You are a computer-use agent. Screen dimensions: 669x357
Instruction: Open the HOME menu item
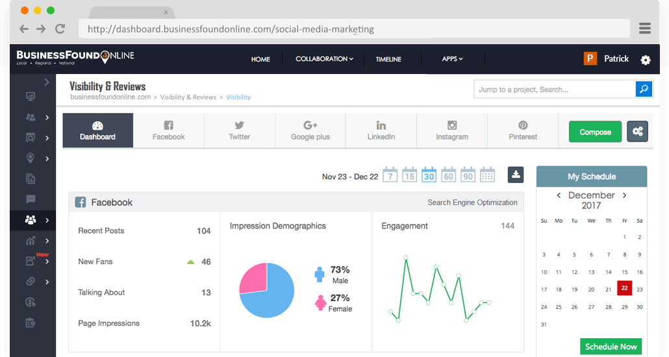pos(260,59)
